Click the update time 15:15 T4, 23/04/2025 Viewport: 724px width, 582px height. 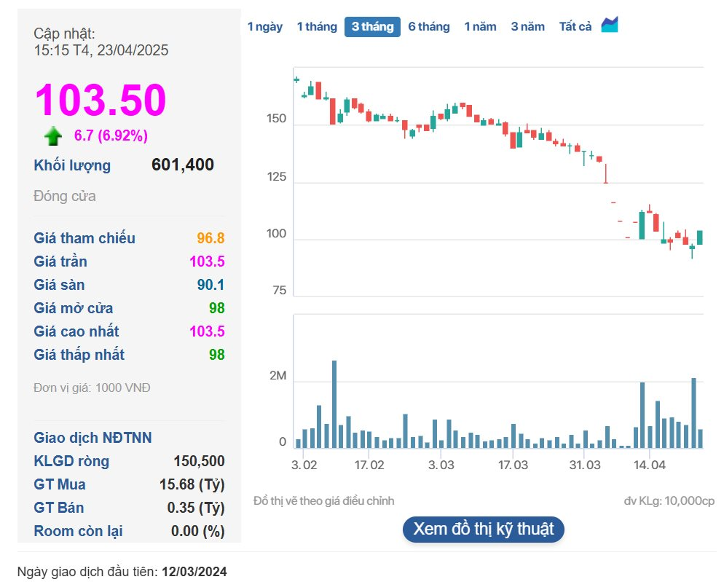click(x=101, y=50)
